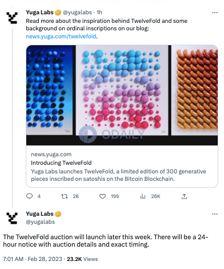Open the three-dot menu on second tweet

pyautogui.click(x=215, y=214)
